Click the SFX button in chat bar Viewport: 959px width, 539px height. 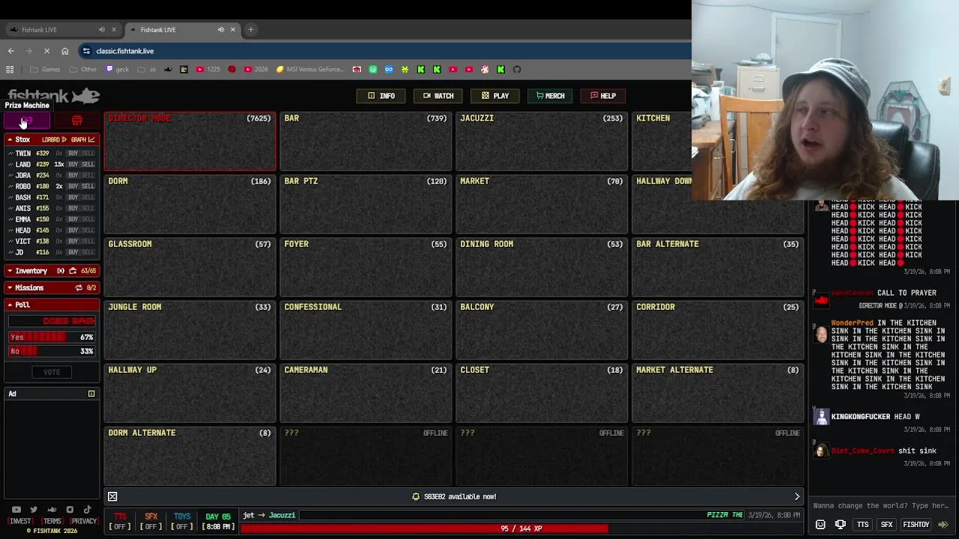pos(886,525)
